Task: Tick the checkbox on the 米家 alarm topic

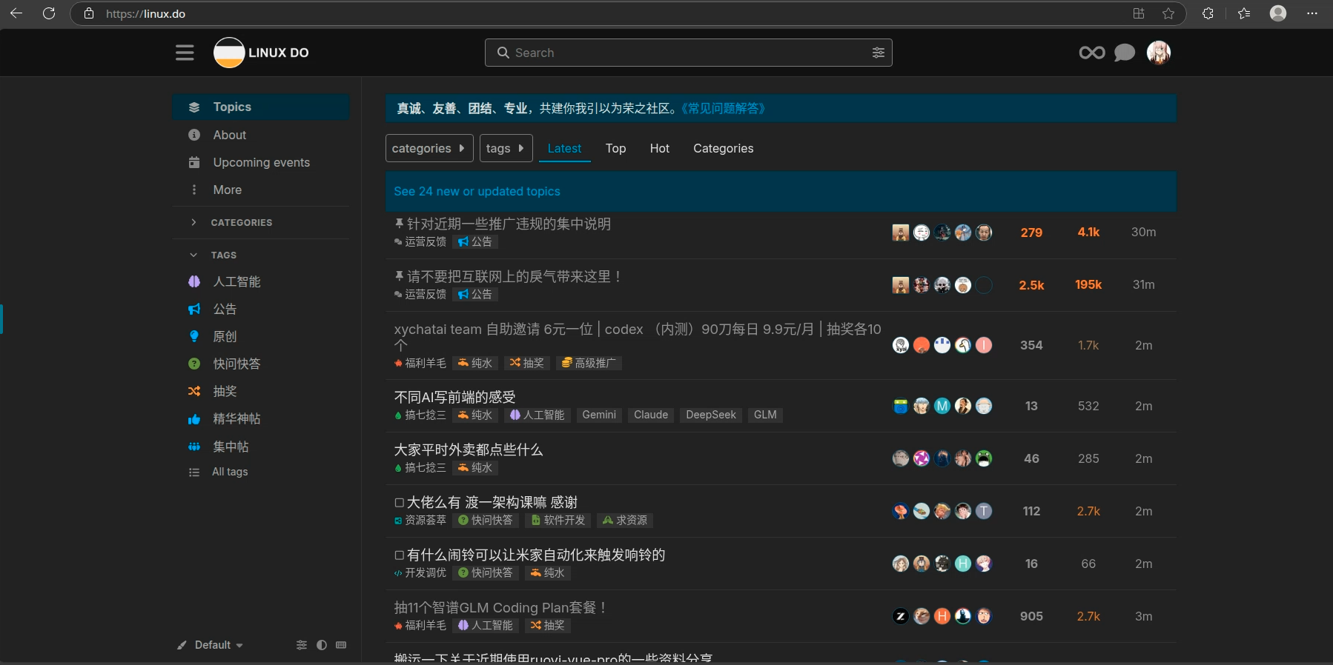Action: click(x=399, y=555)
